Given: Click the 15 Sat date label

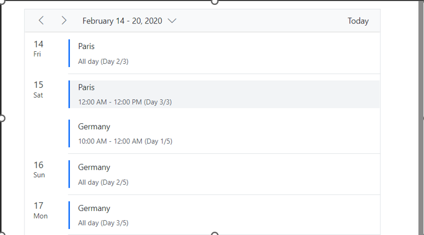Looking at the screenshot, I should 38,89.
